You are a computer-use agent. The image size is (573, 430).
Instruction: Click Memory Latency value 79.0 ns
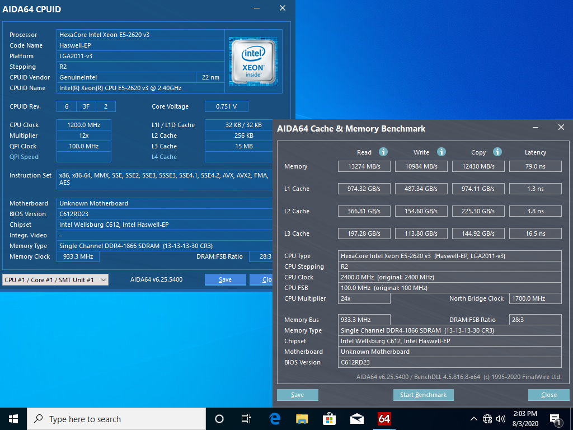click(x=536, y=166)
